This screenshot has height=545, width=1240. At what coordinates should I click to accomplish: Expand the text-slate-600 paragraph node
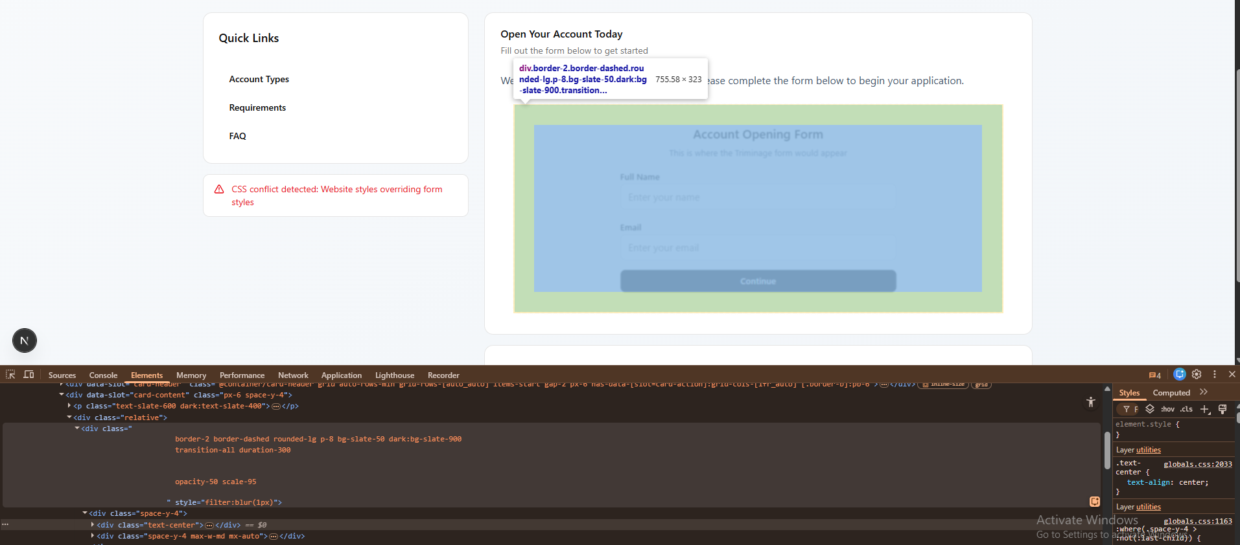click(69, 406)
